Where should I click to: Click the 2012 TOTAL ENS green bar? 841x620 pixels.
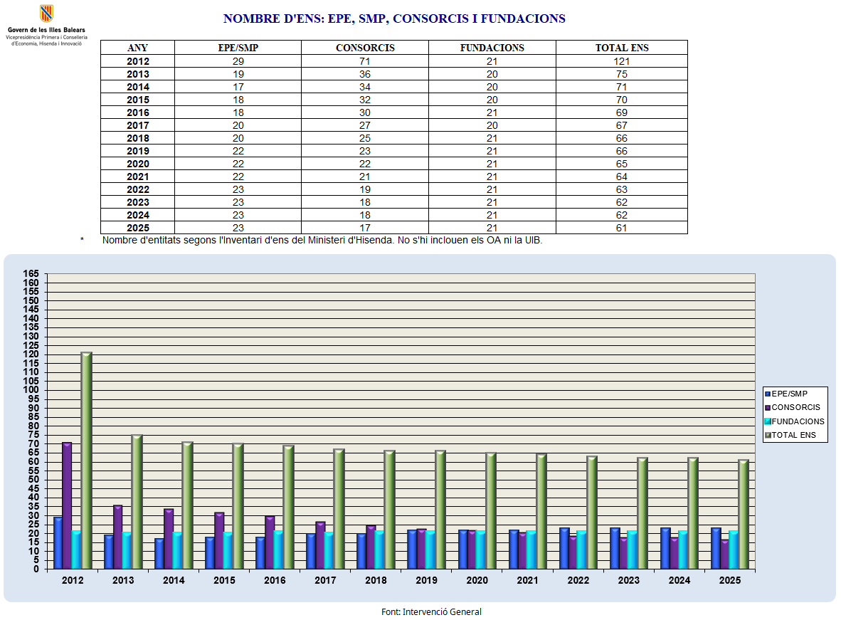pyautogui.click(x=86, y=461)
